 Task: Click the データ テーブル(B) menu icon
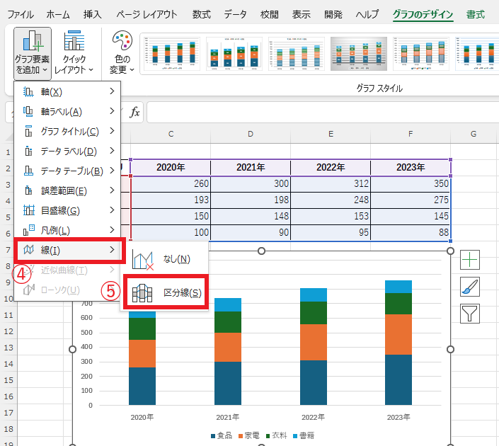28,171
